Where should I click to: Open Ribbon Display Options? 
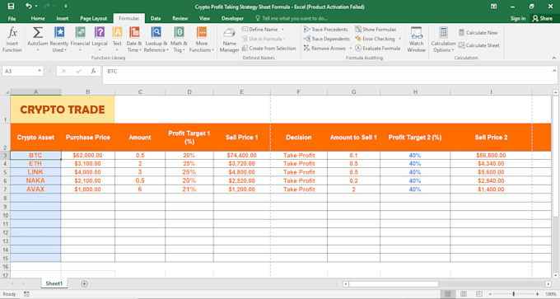tap(493, 7)
